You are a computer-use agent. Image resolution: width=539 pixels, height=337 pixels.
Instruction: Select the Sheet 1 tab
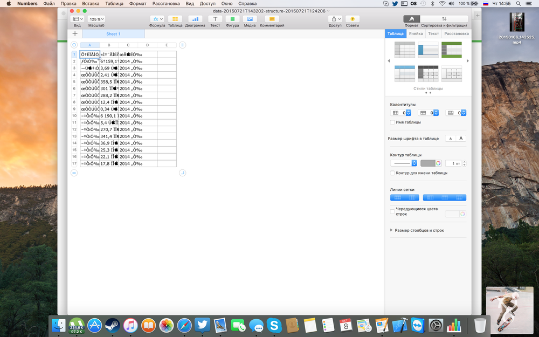[113, 33]
